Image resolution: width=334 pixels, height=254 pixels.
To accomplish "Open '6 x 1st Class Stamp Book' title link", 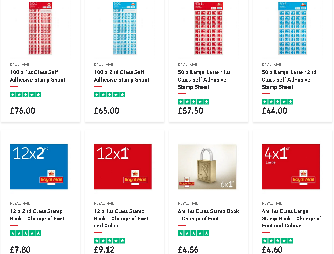I will [x=208, y=215].
